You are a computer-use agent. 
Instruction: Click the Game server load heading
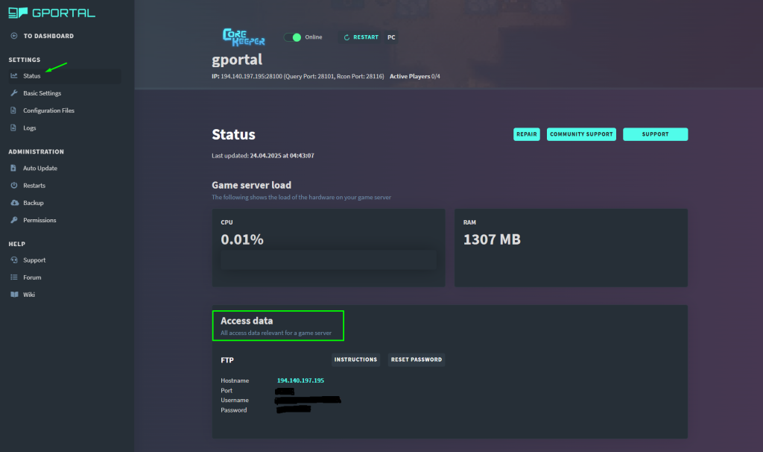[252, 185]
